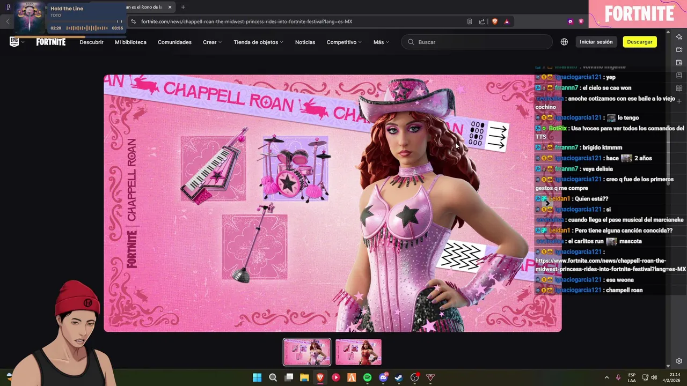Screen dimensions: 687x386
Task: Open File Explorer from taskbar
Action: click(304, 377)
